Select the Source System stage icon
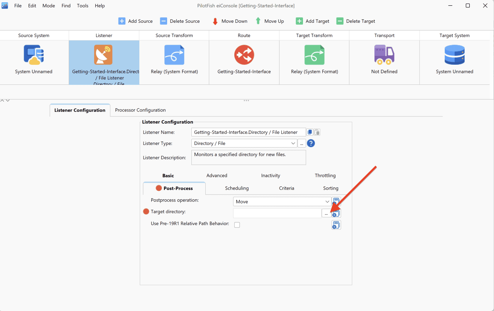This screenshot has width=494, height=311. click(34, 55)
